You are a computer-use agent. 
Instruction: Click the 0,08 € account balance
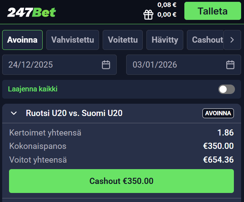point(167,5)
